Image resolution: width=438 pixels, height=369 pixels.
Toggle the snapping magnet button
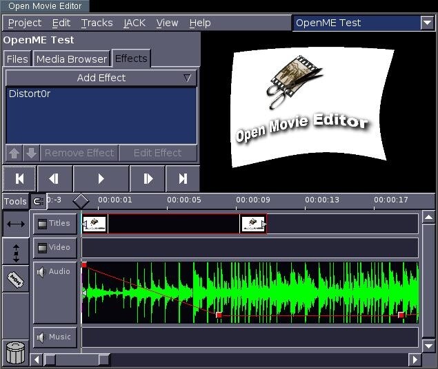(x=38, y=201)
